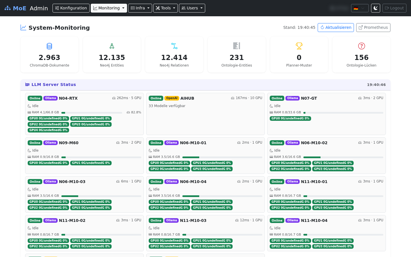
Task: Click the RAM memory icon on N04-RTX
Action: [29, 113]
